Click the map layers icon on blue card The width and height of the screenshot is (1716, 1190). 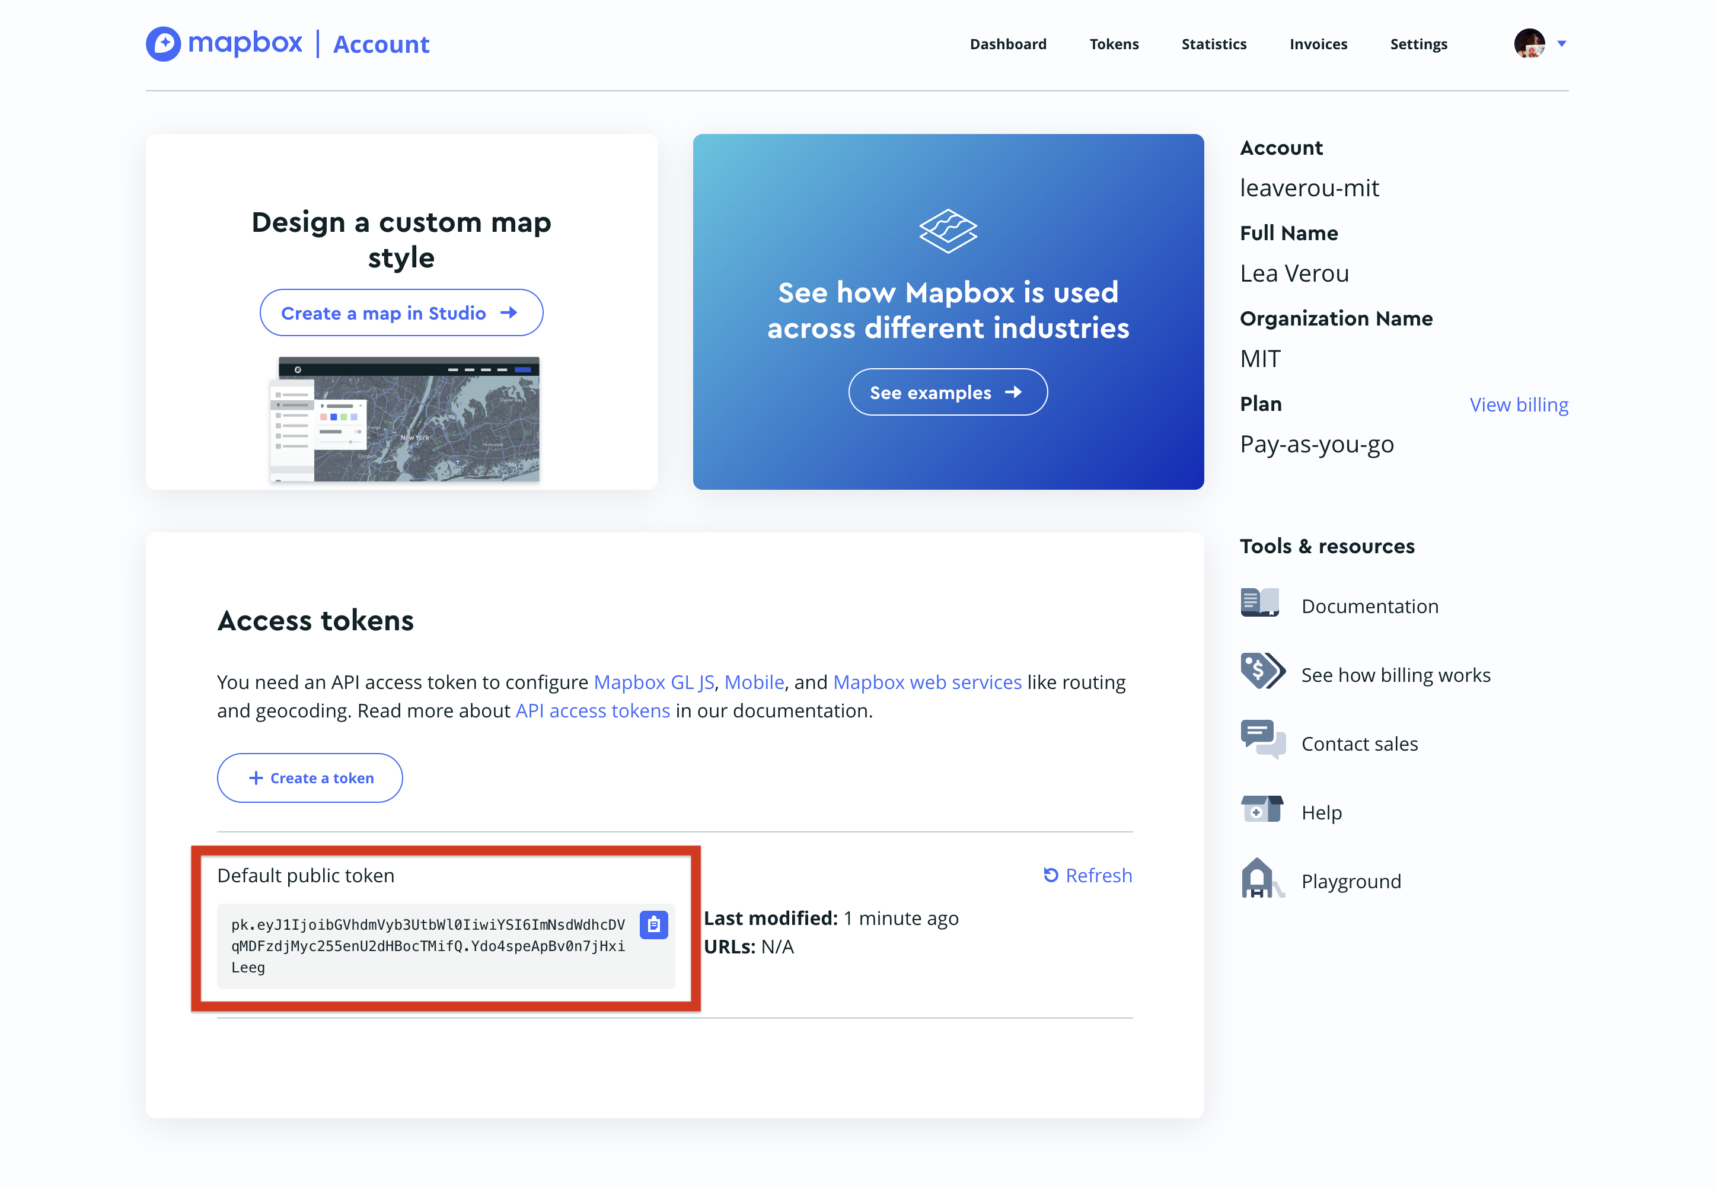[x=948, y=231]
